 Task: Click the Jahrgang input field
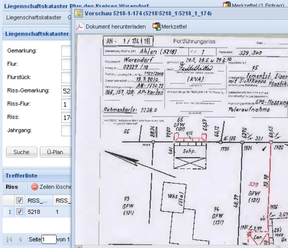pyautogui.click(x=66, y=130)
